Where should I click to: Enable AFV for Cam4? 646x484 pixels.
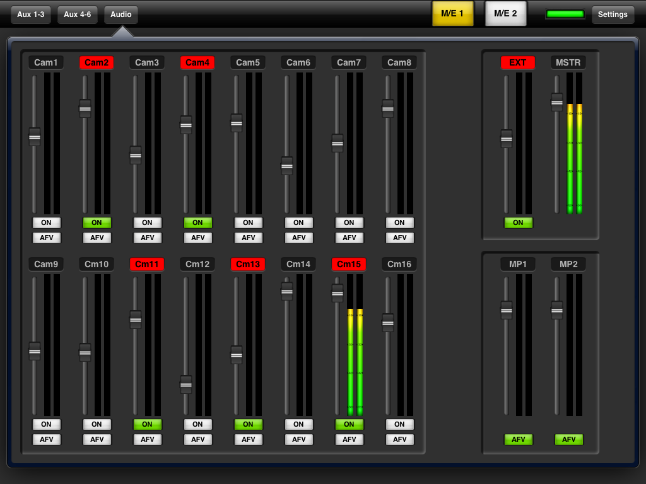click(197, 238)
